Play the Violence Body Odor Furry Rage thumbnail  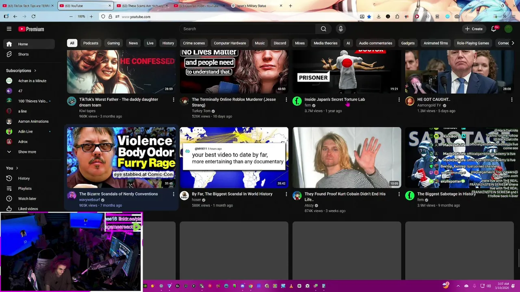click(121, 157)
